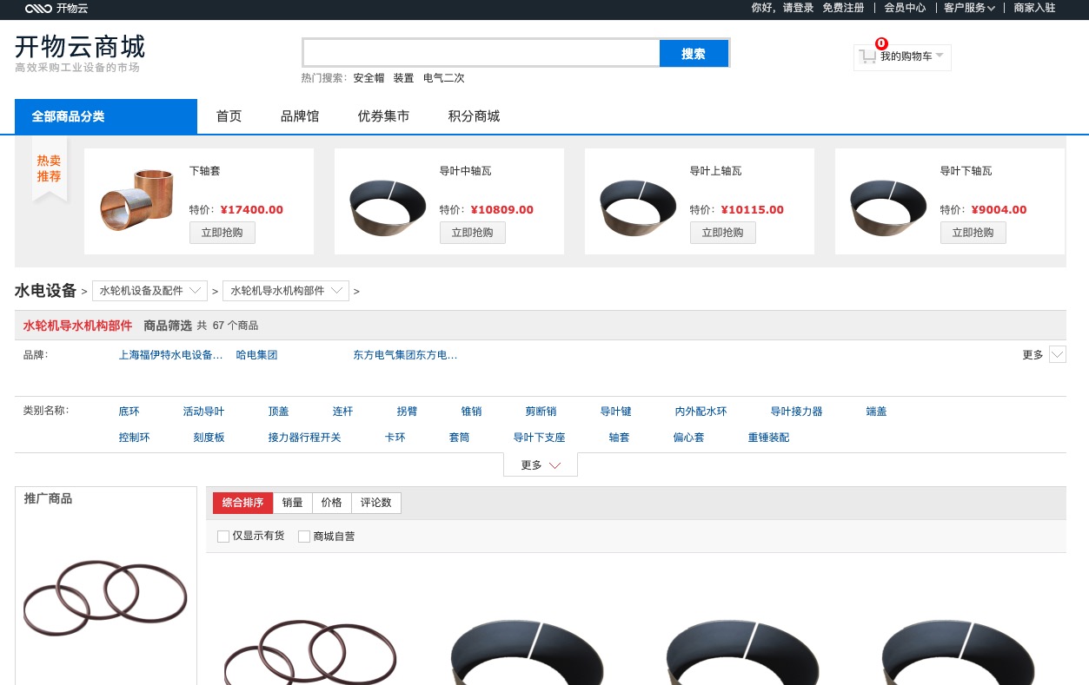1089x685 pixels.
Task: Click 立即抢购 for 下轴套
Action: click(x=222, y=233)
